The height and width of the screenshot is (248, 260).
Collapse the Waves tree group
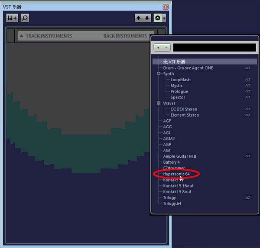pyautogui.click(x=159, y=103)
